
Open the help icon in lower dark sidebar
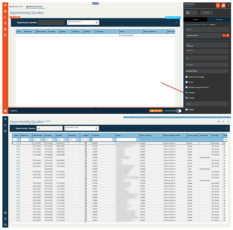coord(6,213)
